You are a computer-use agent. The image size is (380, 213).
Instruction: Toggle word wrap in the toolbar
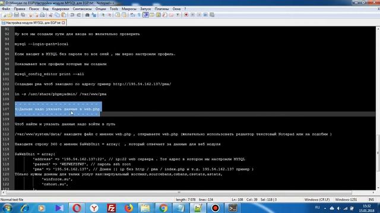click(x=132, y=15)
